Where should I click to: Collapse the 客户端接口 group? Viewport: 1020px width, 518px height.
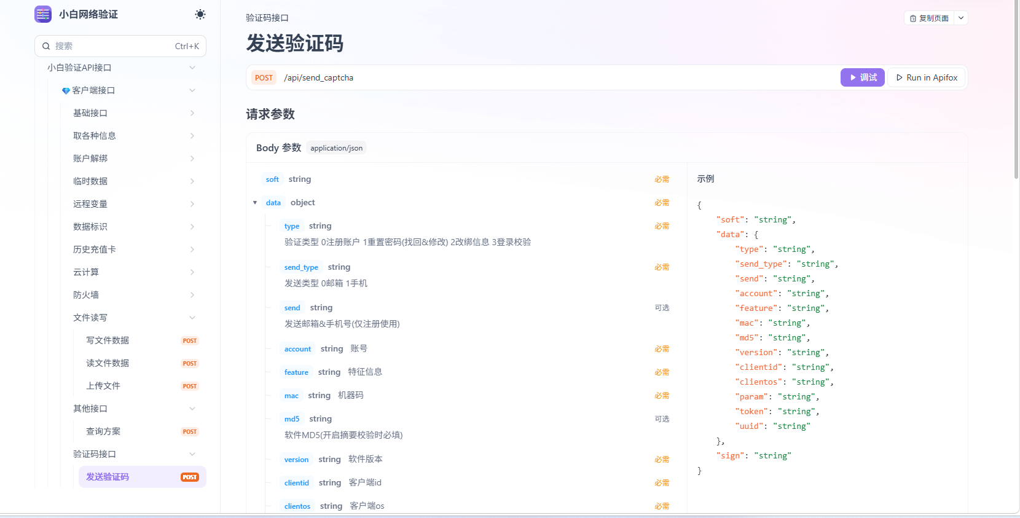click(x=192, y=90)
